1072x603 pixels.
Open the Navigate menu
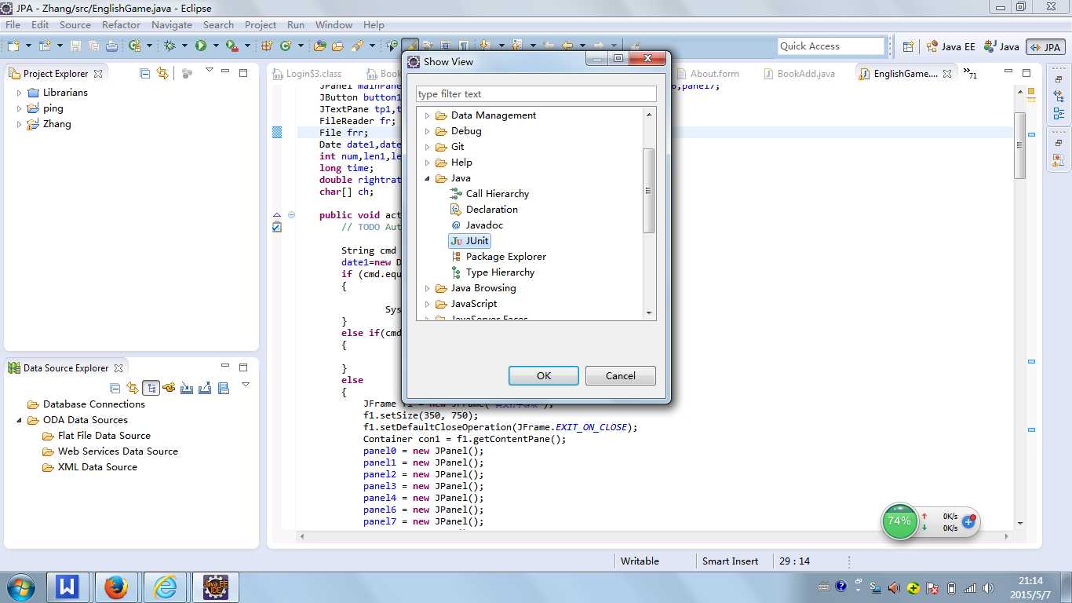coord(172,25)
